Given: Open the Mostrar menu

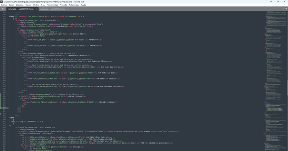Looking at the screenshot, I should coord(36,5).
